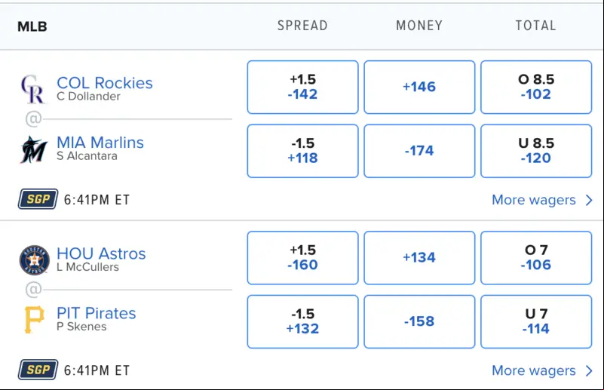
Task: Click the Houston Astros team logo
Action: [34, 260]
